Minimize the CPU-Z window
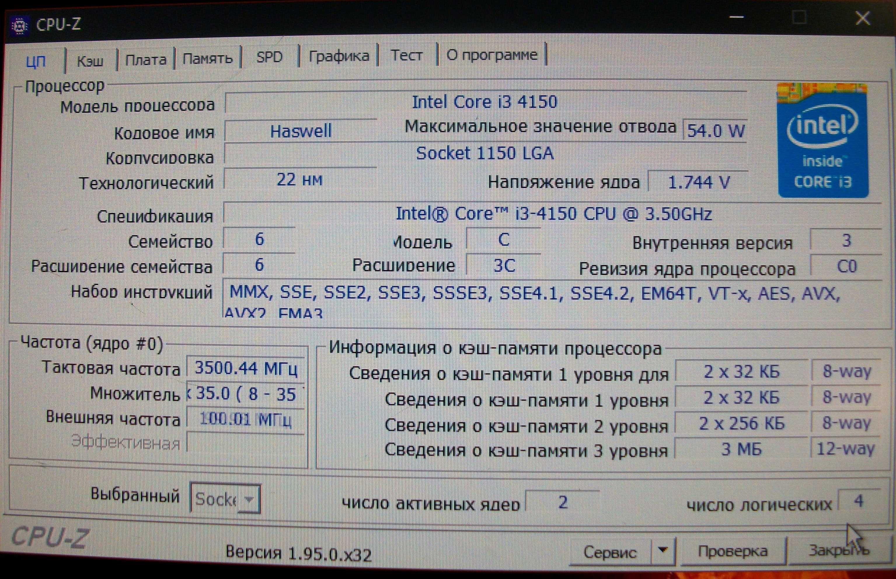This screenshot has height=579, width=896. pyautogui.click(x=737, y=17)
